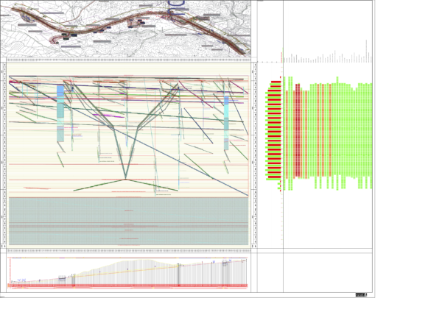This screenshot has height=312, width=442.
Task: Click the black logo block at bottom right
Action: 360,295
